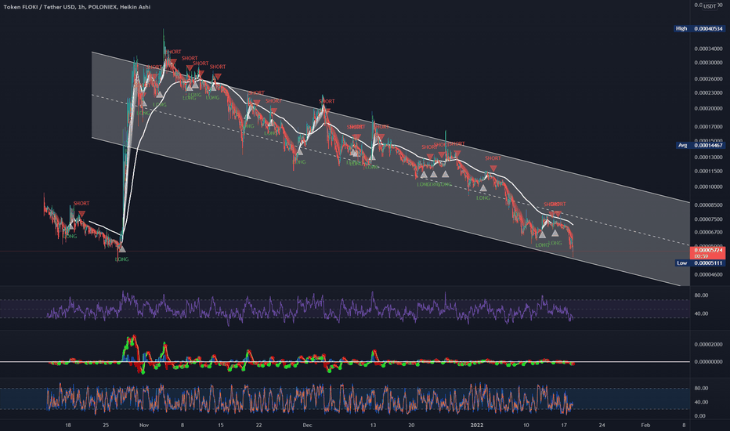The height and width of the screenshot is (431, 730).
Task: Click the red current price label 0.00005724
Action: tap(707, 250)
